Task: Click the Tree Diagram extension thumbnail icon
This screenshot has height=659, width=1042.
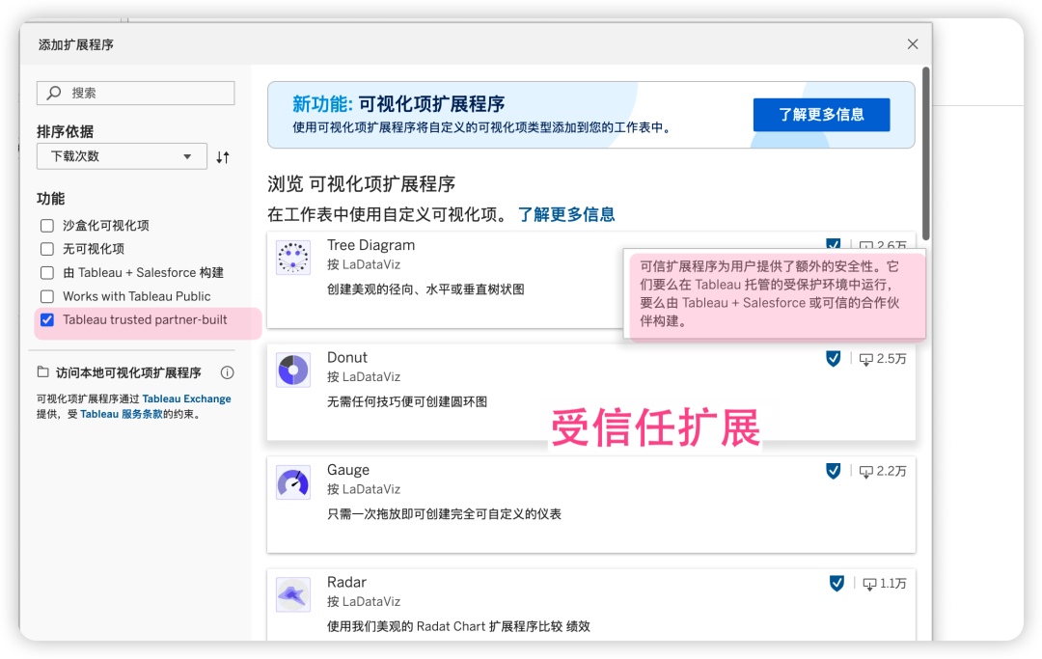Action: [292, 257]
